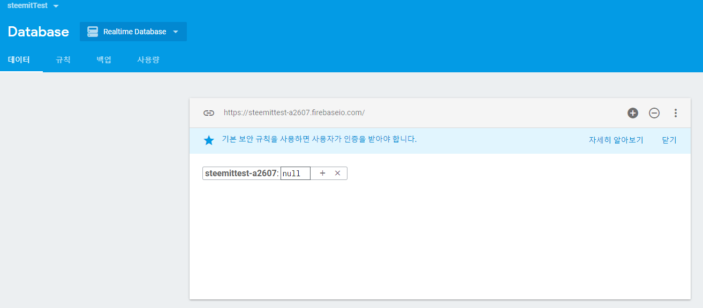Click the security rules notice text

pos(319,139)
